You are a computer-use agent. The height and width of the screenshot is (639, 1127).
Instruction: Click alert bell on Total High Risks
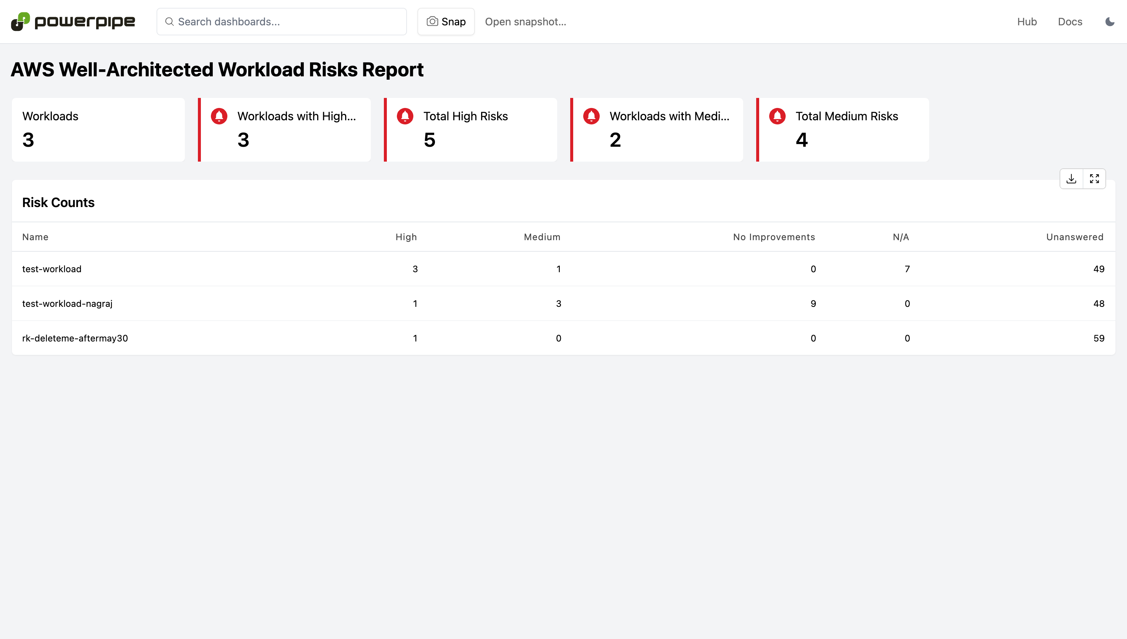[x=405, y=116]
